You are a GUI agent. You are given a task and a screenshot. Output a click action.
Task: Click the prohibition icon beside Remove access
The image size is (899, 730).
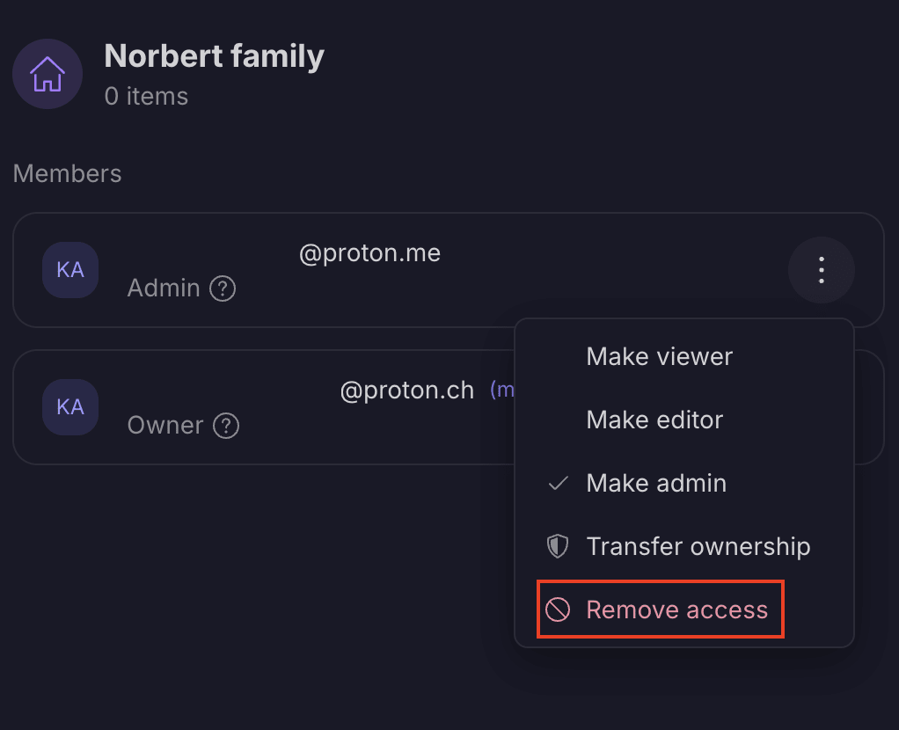(558, 610)
